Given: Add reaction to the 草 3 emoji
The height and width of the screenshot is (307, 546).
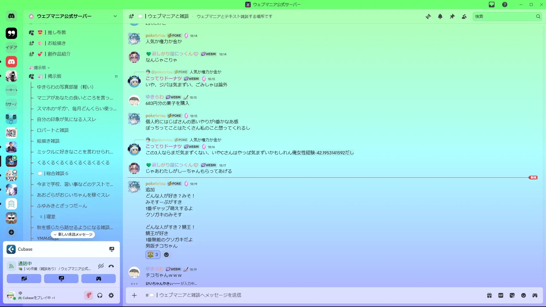Looking at the screenshot, I should (153, 255).
